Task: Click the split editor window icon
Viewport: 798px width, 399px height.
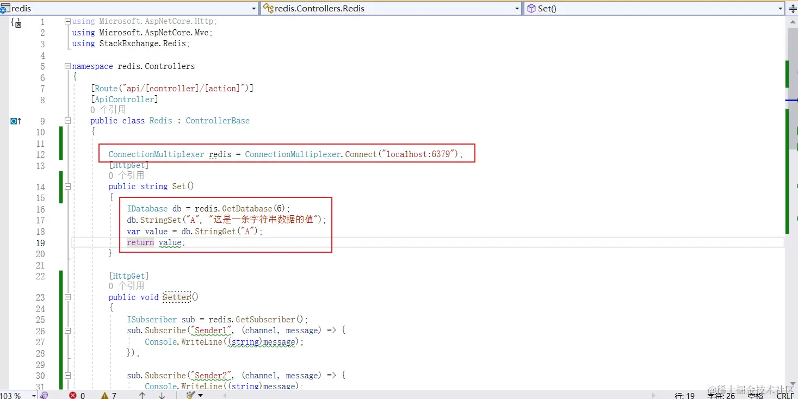Action: pos(792,8)
